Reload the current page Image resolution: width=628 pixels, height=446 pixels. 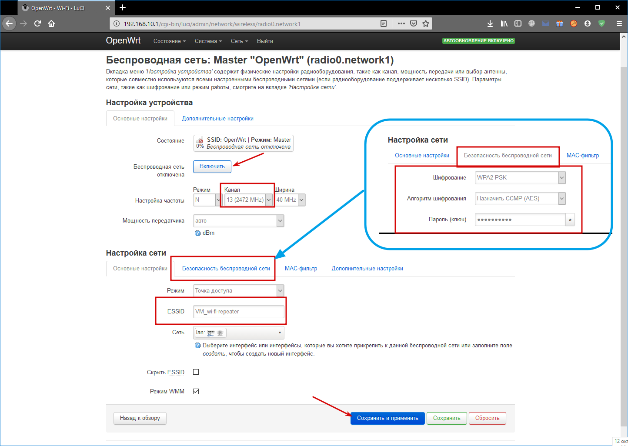(37, 23)
